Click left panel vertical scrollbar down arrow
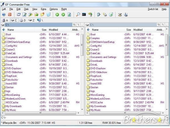This screenshot has width=170, height=128. [82, 110]
